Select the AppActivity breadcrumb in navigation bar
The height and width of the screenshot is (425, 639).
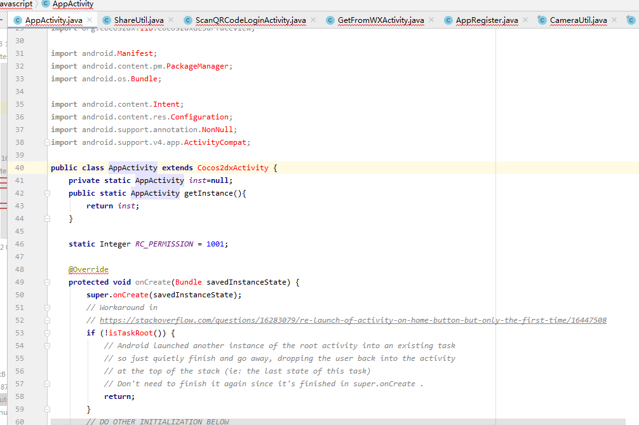[x=73, y=4]
